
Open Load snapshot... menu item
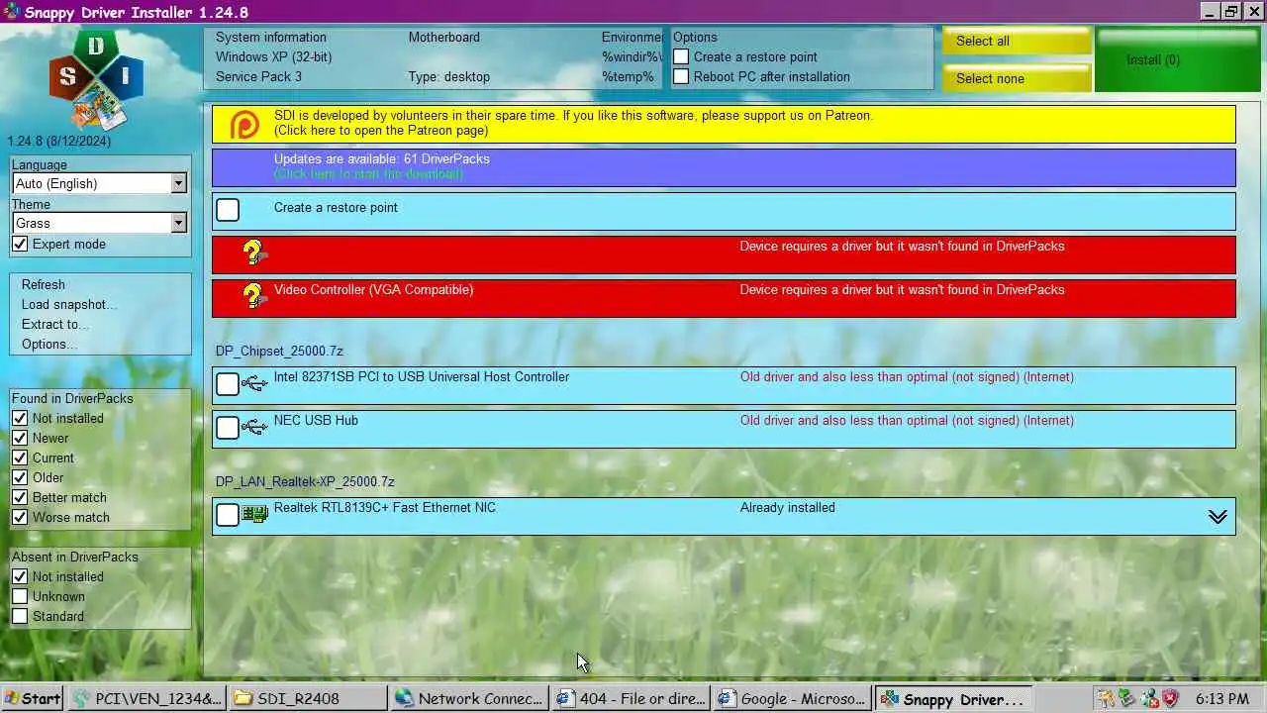(69, 304)
